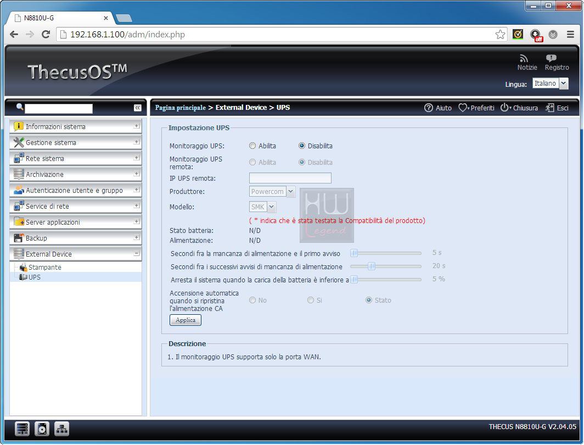The image size is (584, 445).
Task: Bookmark this page with the star icon
Action: point(500,34)
